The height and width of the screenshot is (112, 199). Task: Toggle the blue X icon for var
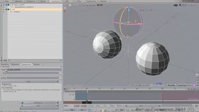[6, 9]
